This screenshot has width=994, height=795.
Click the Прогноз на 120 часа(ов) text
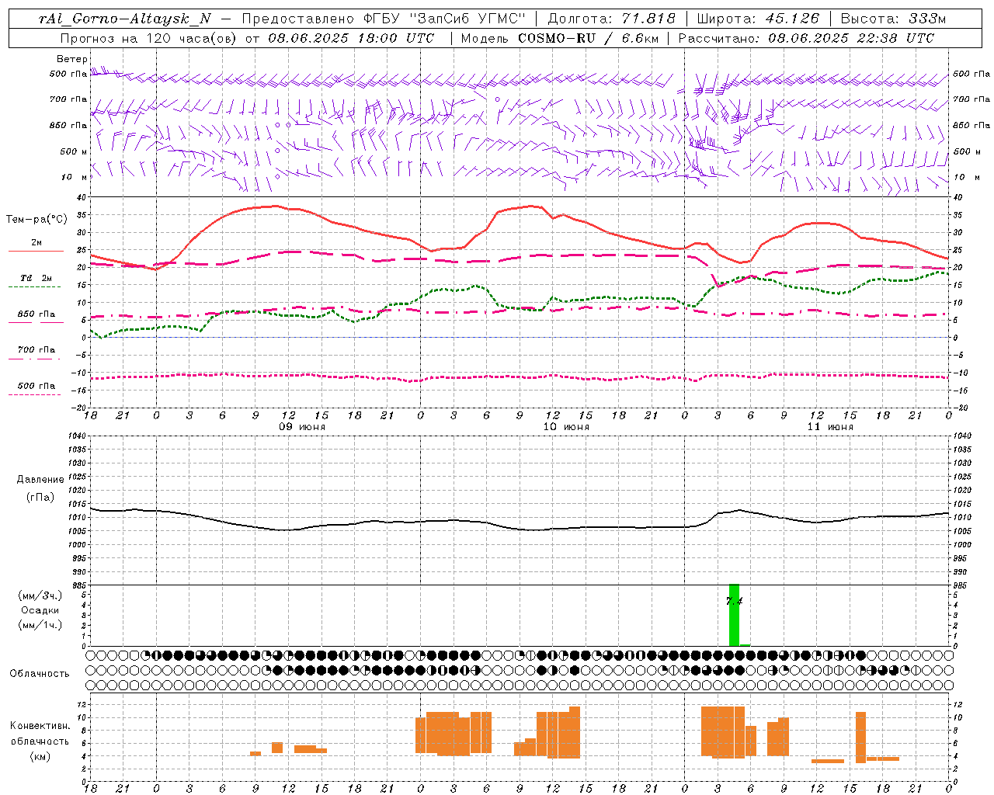click(x=148, y=38)
